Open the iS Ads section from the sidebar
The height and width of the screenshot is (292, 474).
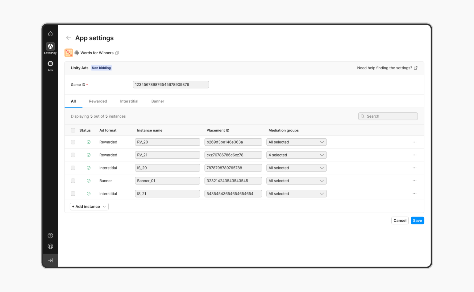click(50, 64)
